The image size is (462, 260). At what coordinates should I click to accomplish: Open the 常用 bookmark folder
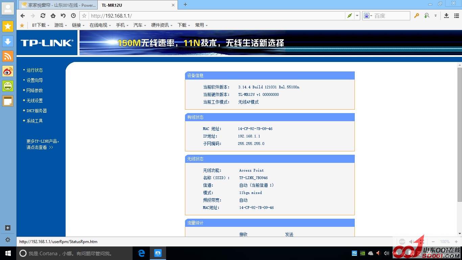[x=201, y=25]
